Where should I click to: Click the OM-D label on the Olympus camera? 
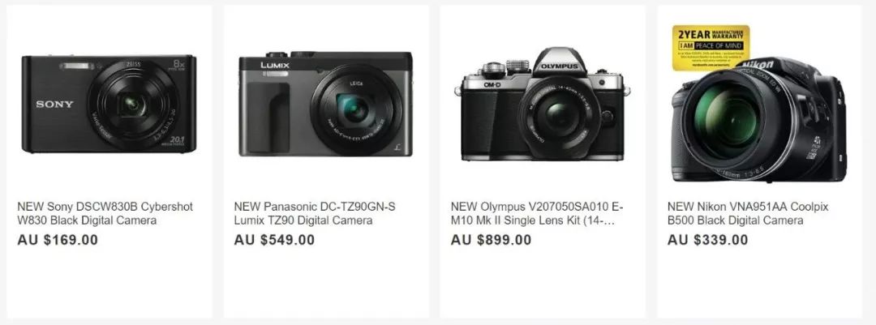click(x=492, y=84)
